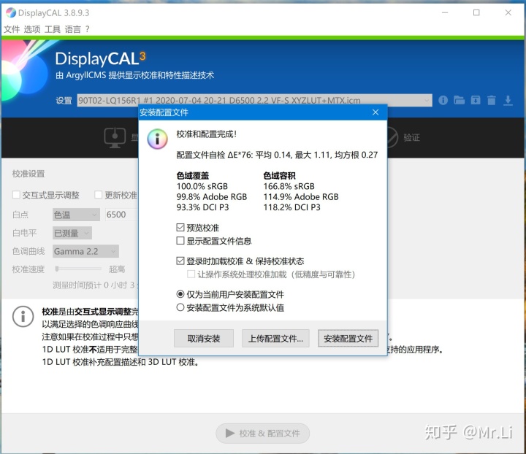Click the 超高 speed label

[117, 269]
